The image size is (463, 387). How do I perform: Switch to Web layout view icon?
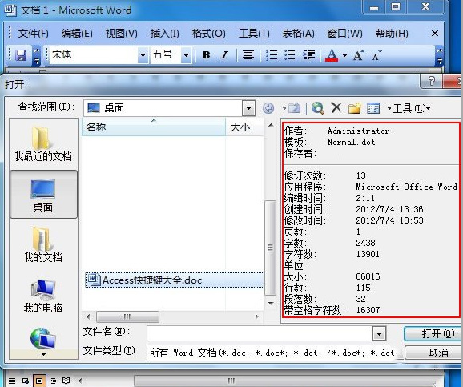tap(26, 381)
